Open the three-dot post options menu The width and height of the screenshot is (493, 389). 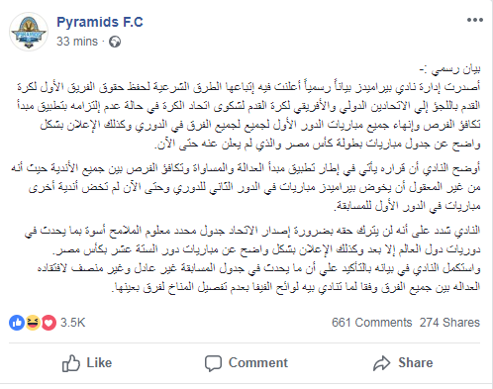475,20
